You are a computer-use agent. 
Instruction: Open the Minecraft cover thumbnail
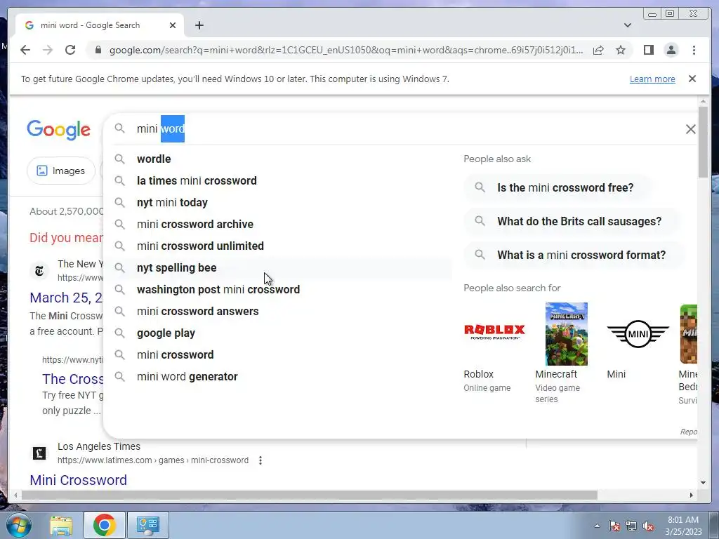click(x=567, y=333)
